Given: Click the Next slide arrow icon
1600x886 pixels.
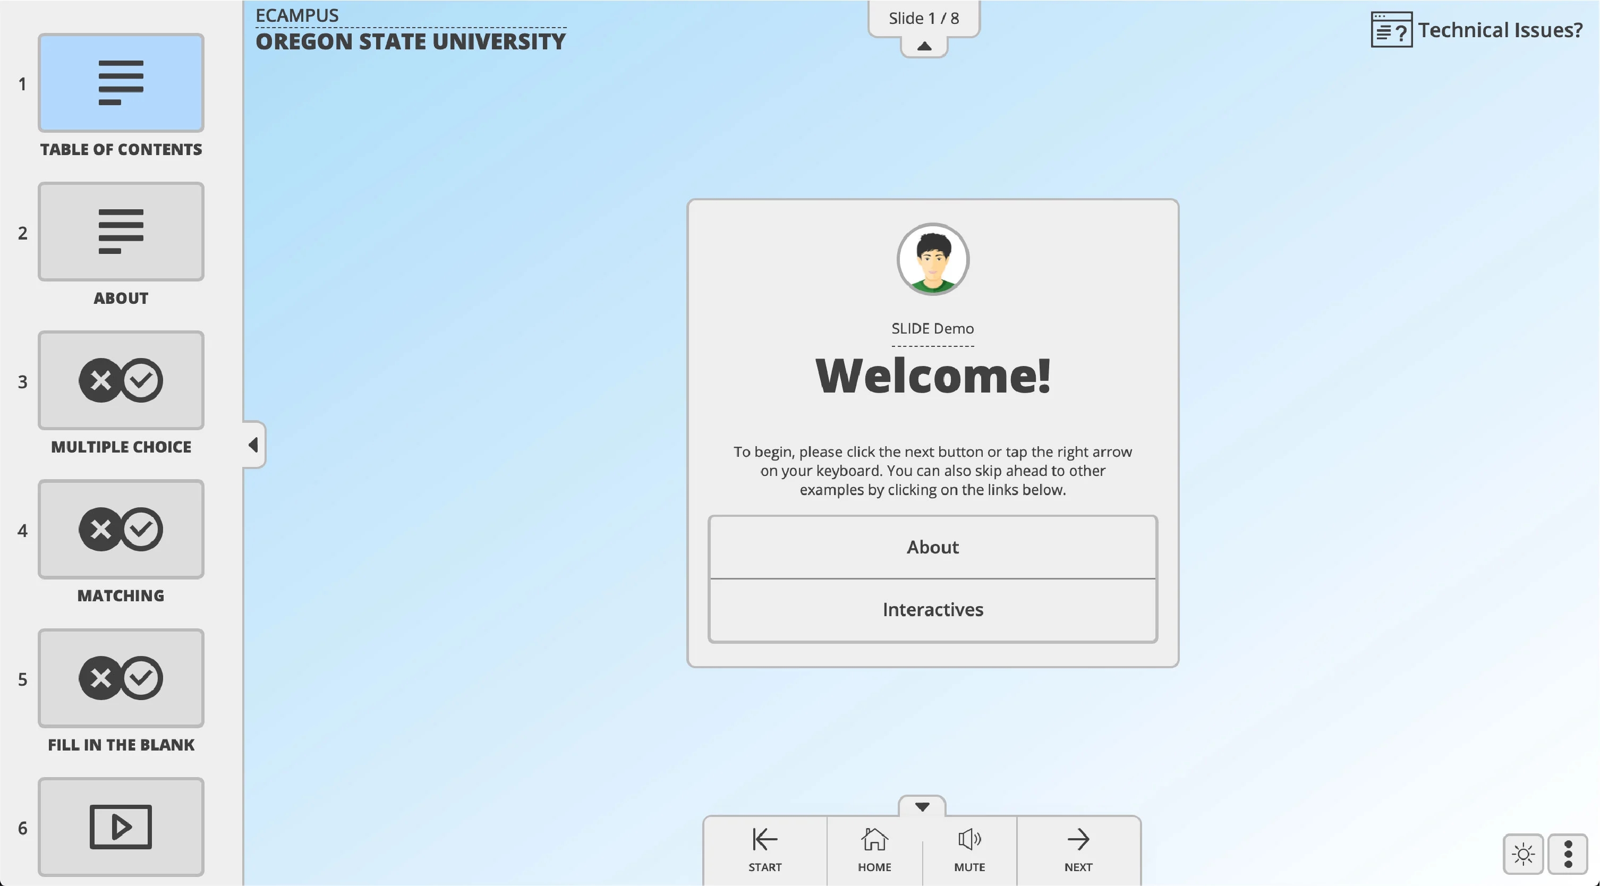Looking at the screenshot, I should tap(1078, 839).
